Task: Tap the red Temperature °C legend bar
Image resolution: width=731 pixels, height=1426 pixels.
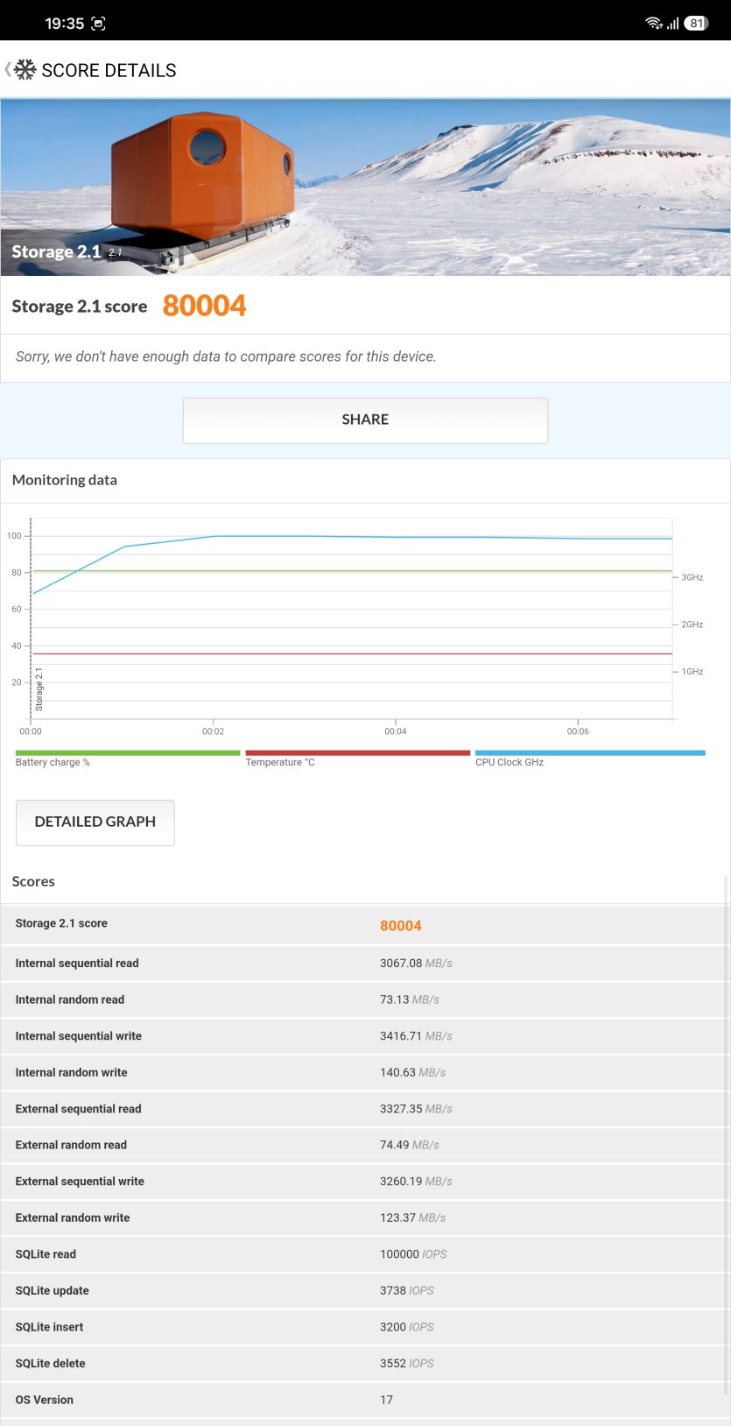Action: (358, 752)
